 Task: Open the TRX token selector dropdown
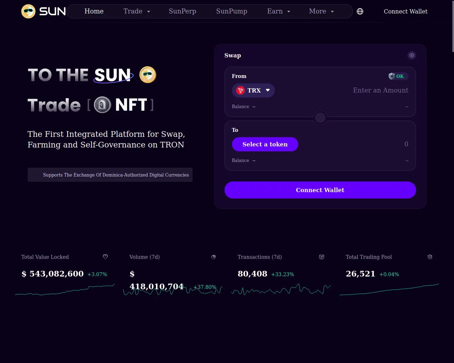pos(253,90)
